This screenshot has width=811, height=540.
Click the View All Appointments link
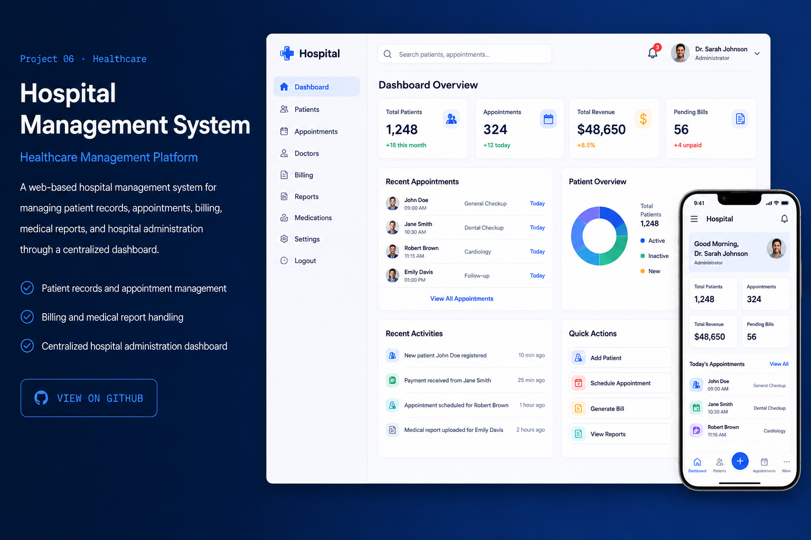tap(461, 298)
